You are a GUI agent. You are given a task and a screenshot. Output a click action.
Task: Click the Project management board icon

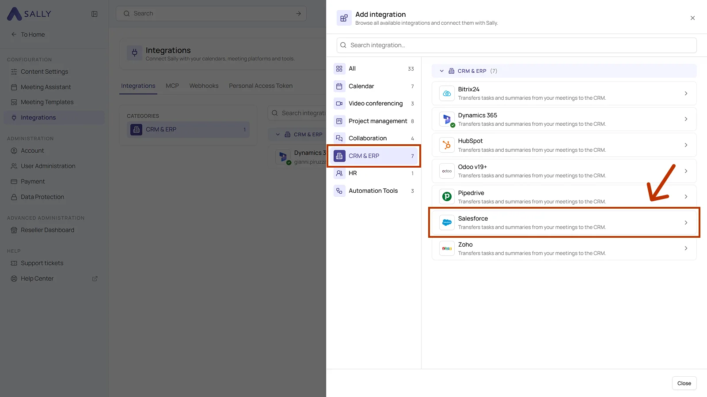(339, 121)
